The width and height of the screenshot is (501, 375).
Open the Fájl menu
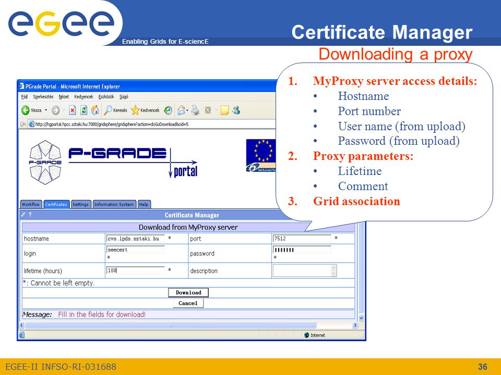point(25,97)
